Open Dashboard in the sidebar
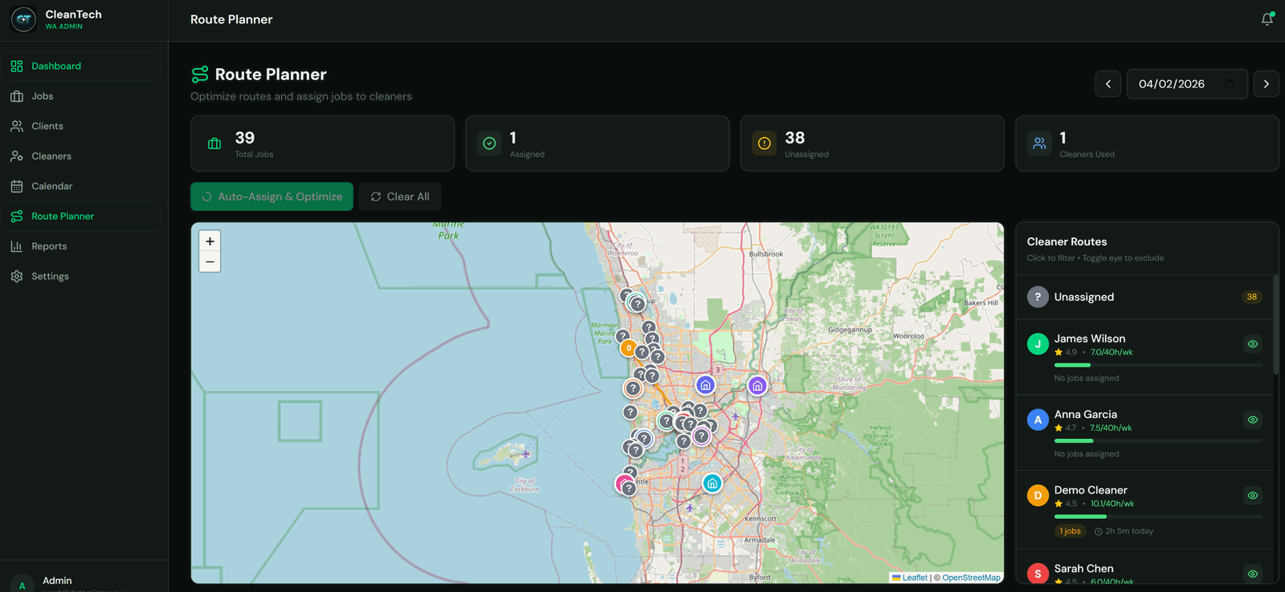1285x592 pixels. click(80, 66)
